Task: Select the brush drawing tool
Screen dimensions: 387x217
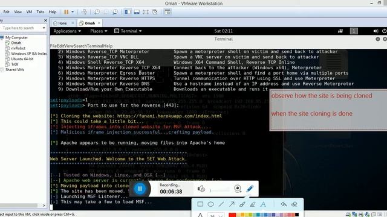Action: 242,204
